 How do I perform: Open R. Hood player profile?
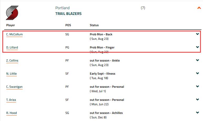[x=11, y=113]
